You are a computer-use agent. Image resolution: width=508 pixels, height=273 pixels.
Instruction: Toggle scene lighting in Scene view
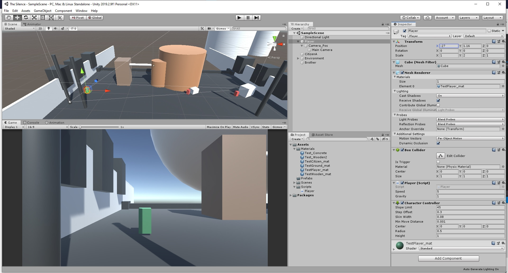coord(48,28)
